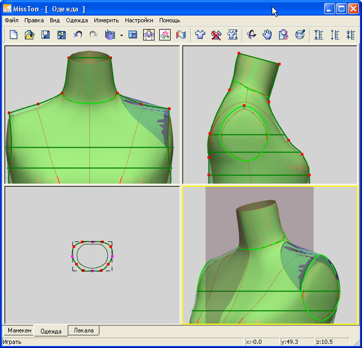Open the Файл menu
This screenshot has height=348, width=362.
pyautogui.click(x=12, y=20)
